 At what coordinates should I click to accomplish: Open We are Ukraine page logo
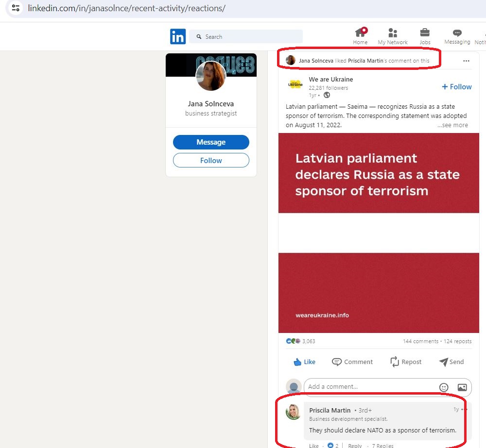[x=295, y=84]
